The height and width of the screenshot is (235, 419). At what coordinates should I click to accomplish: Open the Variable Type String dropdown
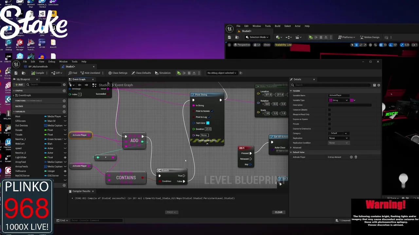pyautogui.click(x=338, y=100)
